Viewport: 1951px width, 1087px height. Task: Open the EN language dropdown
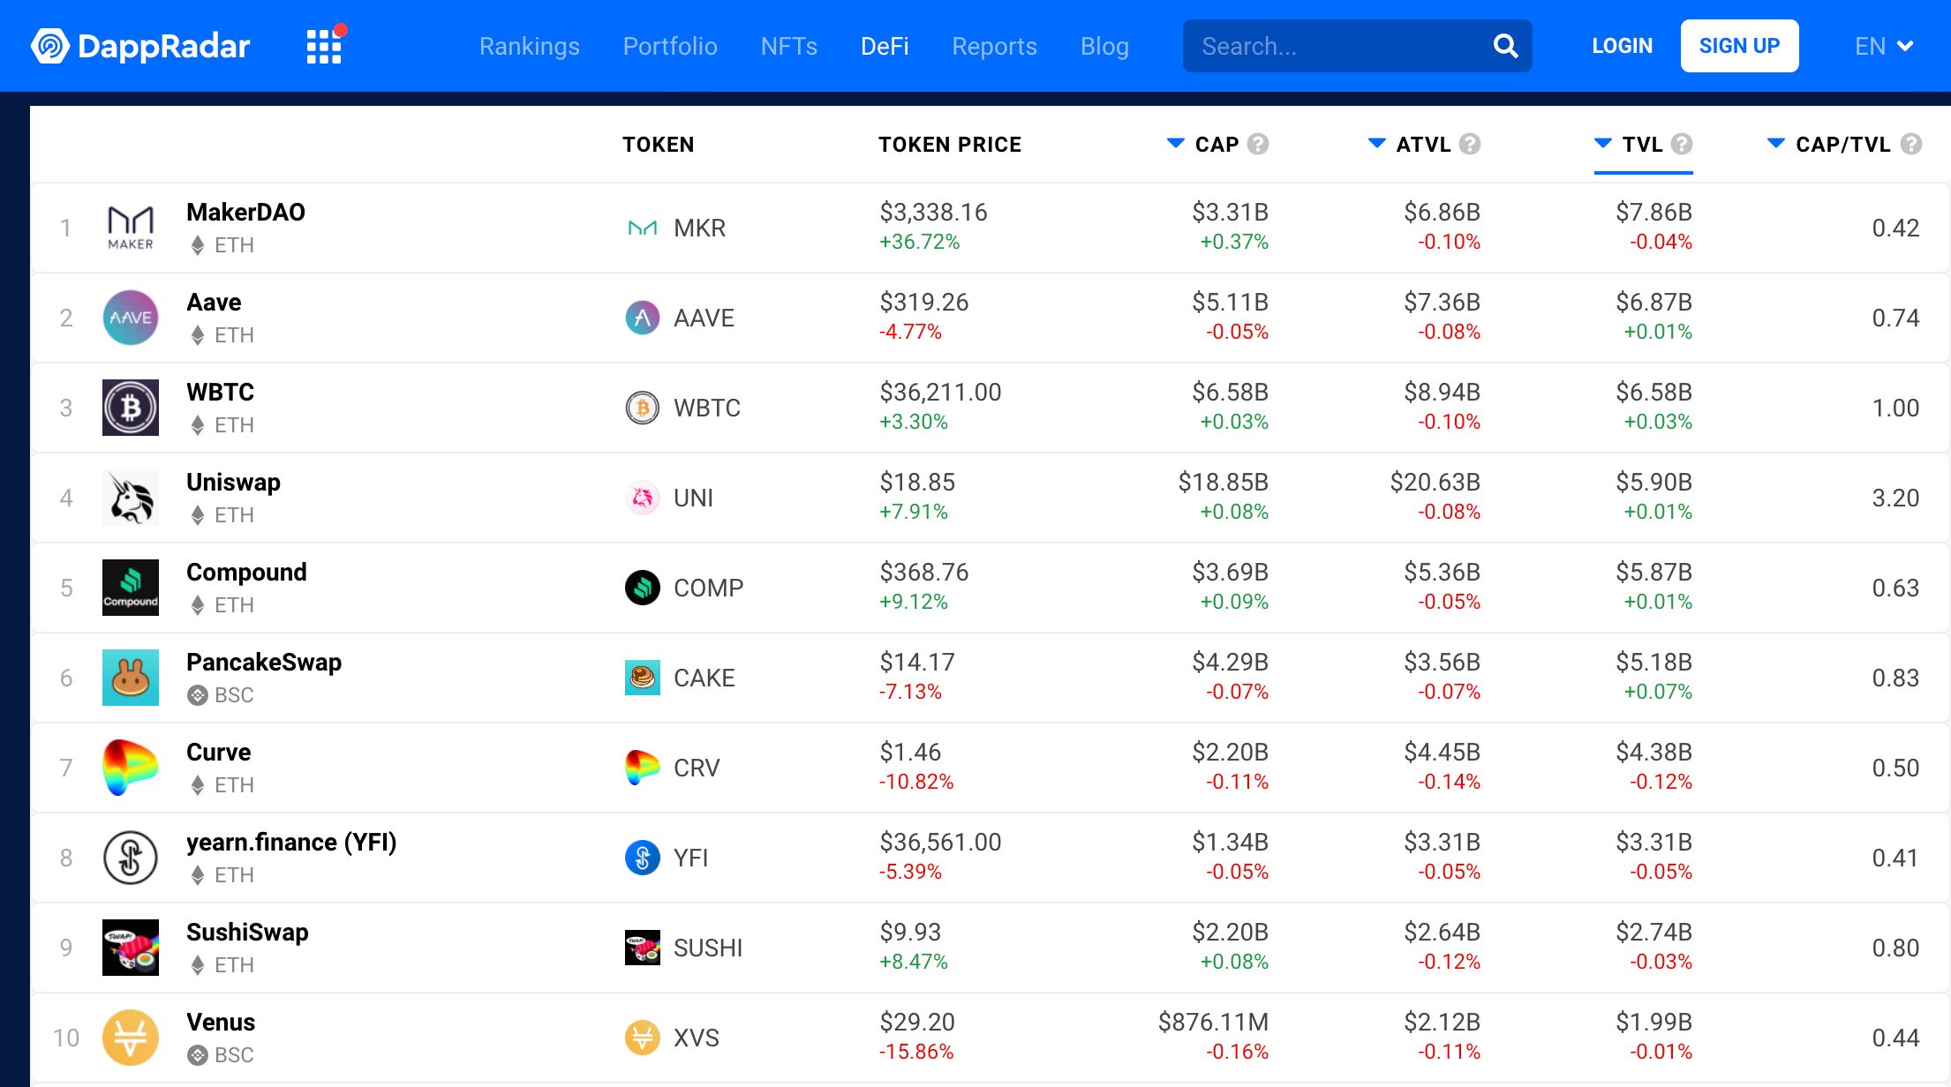click(x=1883, y=46)
